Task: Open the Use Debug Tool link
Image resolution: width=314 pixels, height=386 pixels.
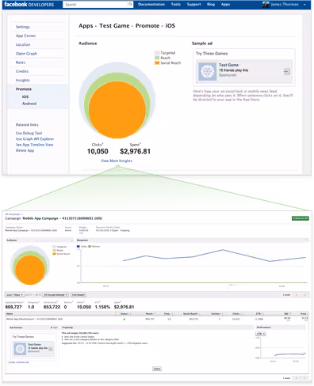Action: 29,133
